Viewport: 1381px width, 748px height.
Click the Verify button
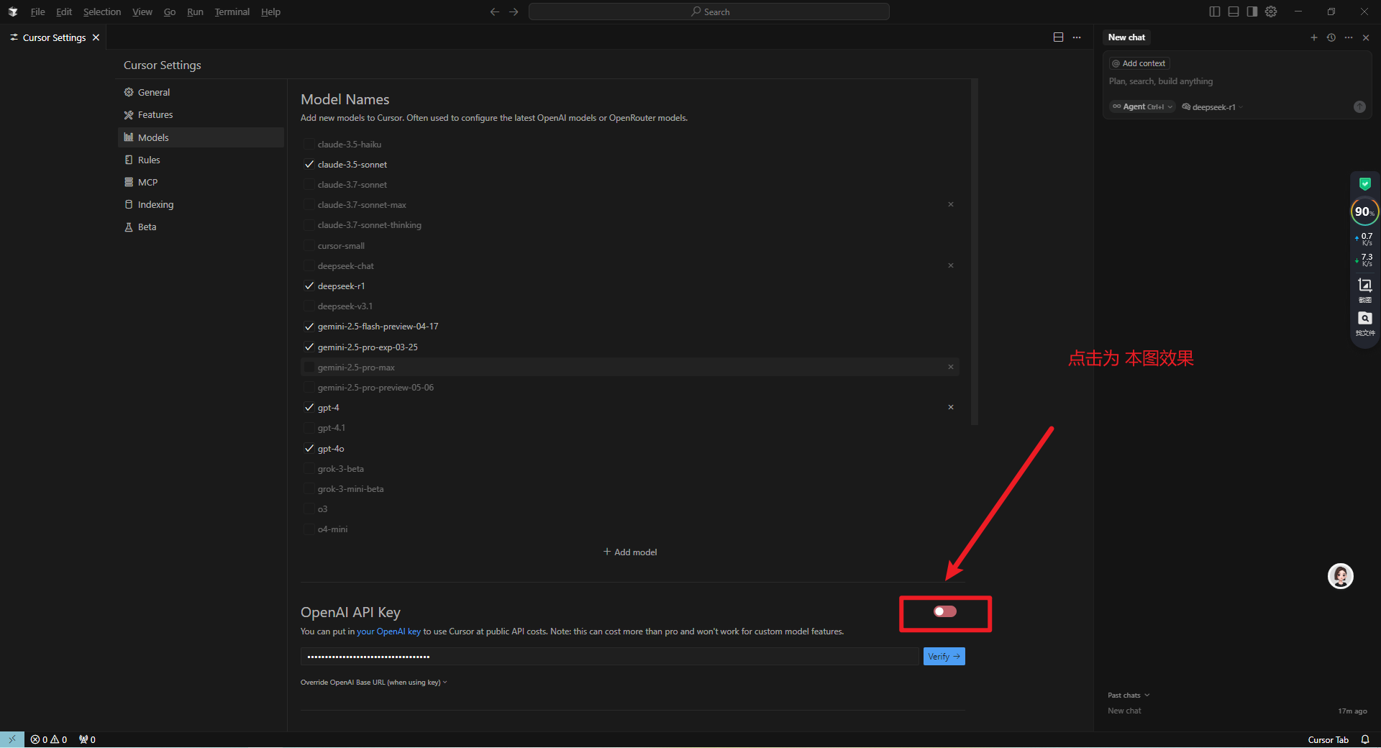point(944,657)
